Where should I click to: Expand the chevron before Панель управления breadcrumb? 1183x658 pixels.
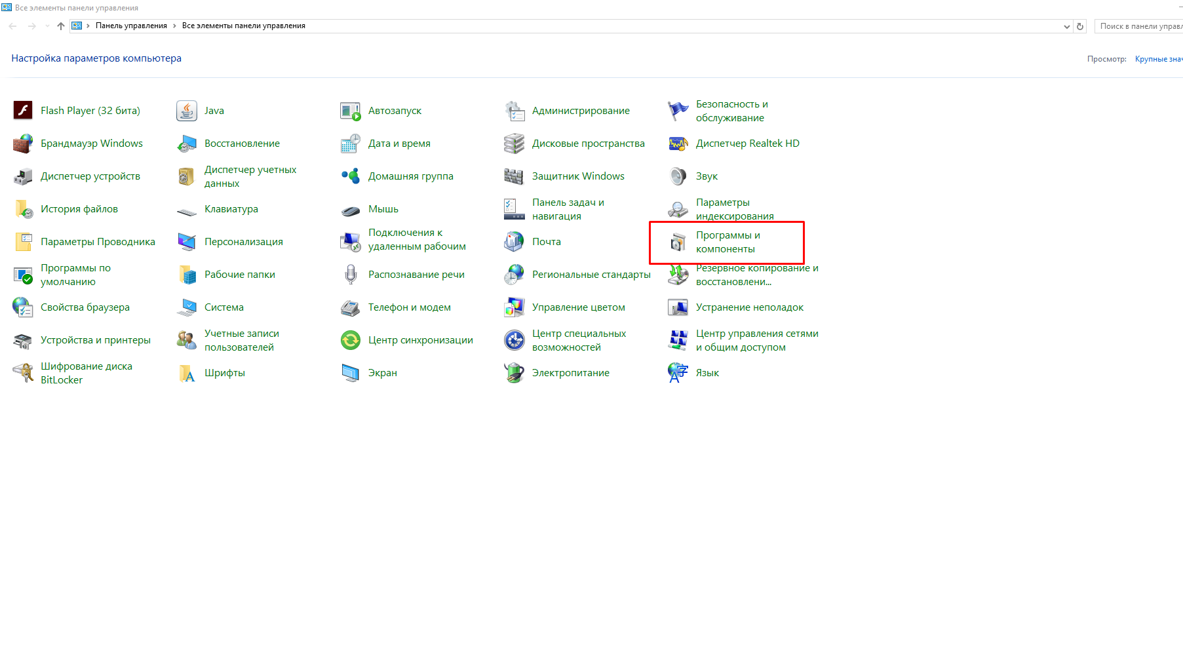(88, 26)
